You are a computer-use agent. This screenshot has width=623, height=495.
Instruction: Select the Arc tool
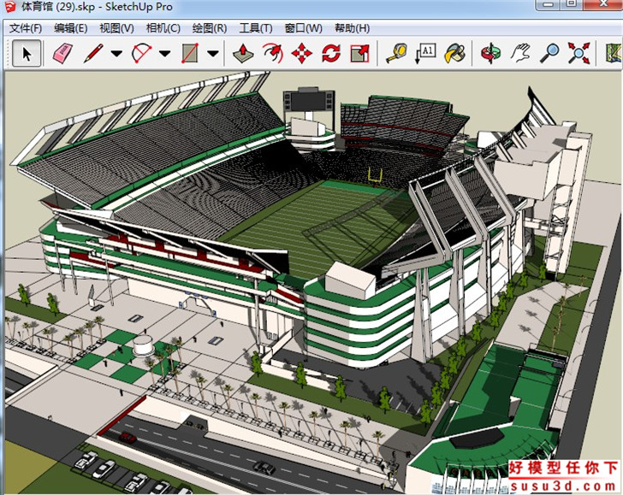pos(141,53)
